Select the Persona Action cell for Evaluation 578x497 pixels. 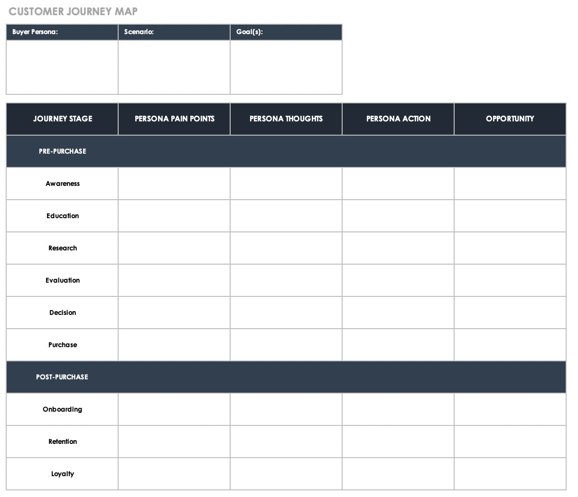(398, 280)
